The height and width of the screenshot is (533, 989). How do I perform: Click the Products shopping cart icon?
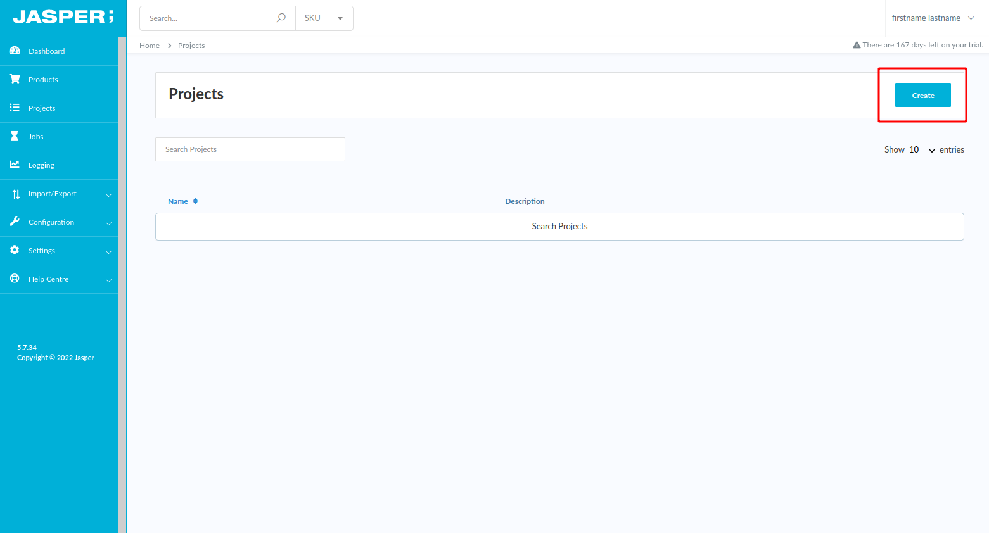click(x=15, y=79)
